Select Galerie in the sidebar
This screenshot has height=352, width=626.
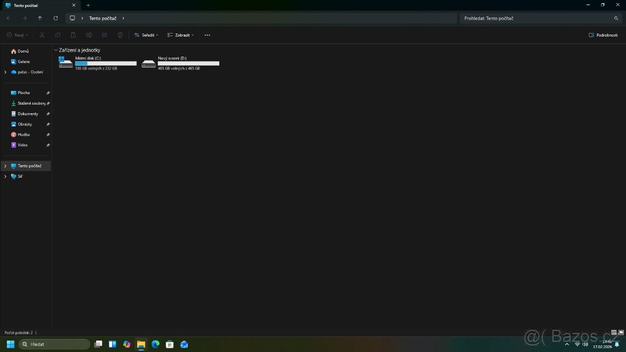click(22, 62)
